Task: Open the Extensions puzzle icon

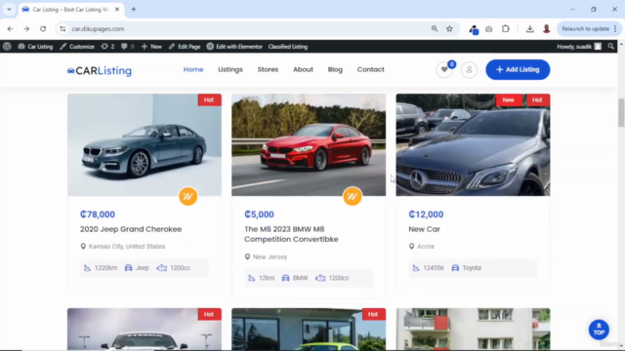Action: coord(506,28)
